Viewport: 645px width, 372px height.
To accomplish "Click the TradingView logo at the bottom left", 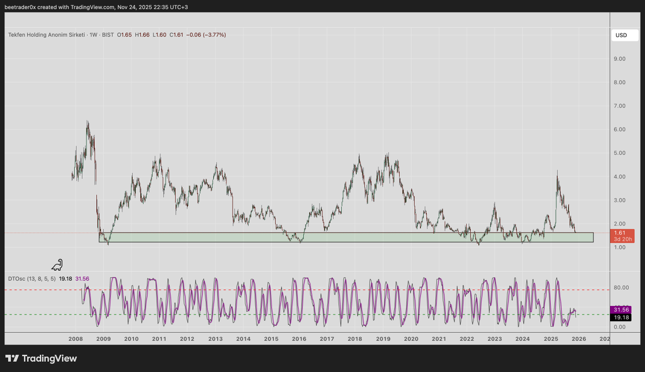I will 41,359.
